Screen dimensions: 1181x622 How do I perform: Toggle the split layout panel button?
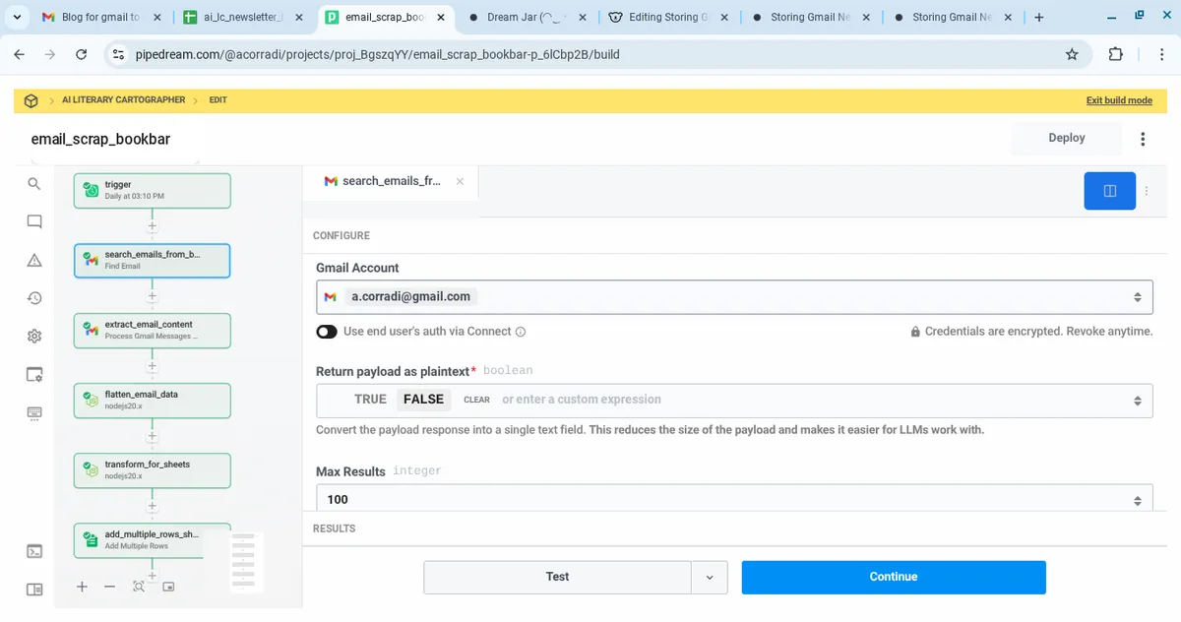pos(1109,191)
